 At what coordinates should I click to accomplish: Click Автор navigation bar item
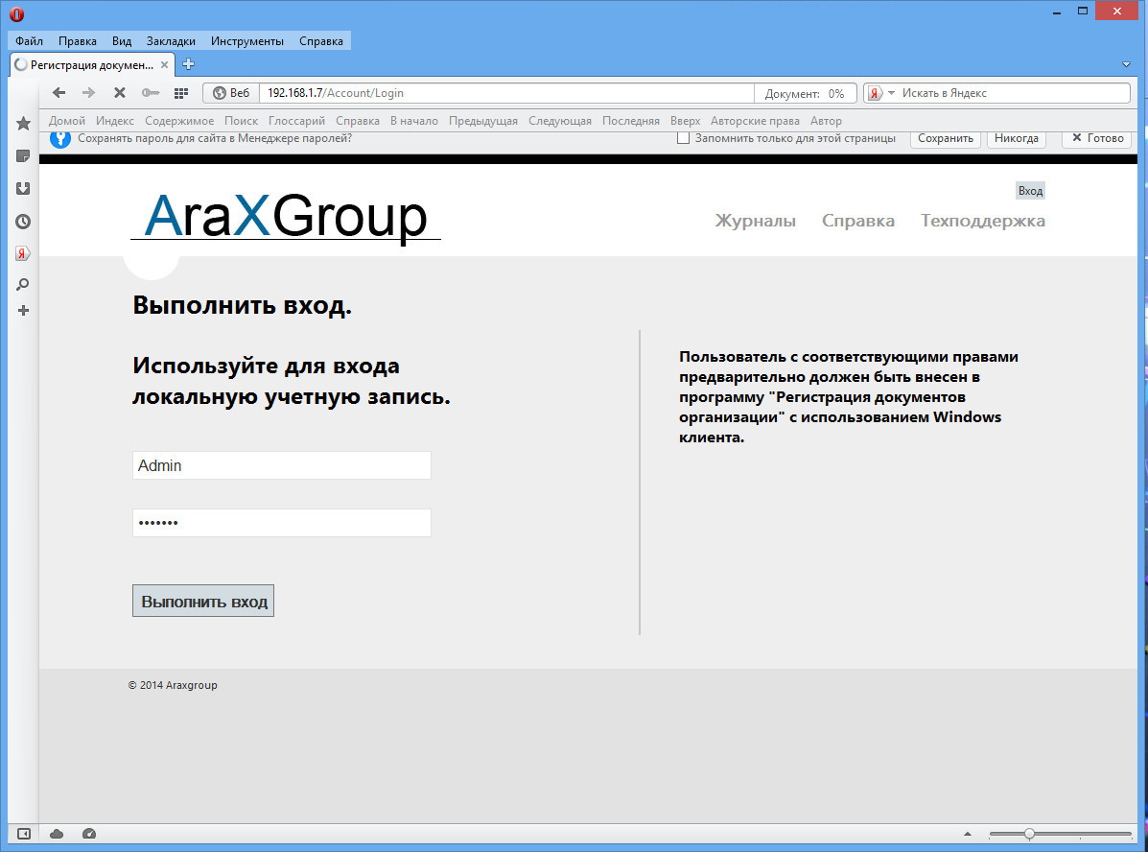826,121
